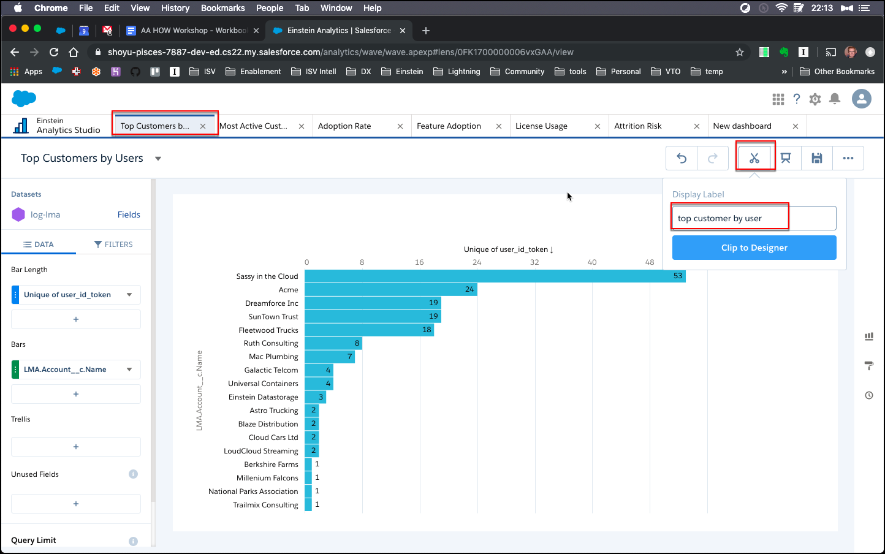This screenshot has height=554, width=885.
Task: Open the Feature Adoption tab
Action: coord(449,126)
